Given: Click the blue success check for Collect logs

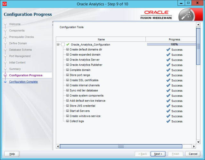Looking at the screenshot, I should click(168, 121).
